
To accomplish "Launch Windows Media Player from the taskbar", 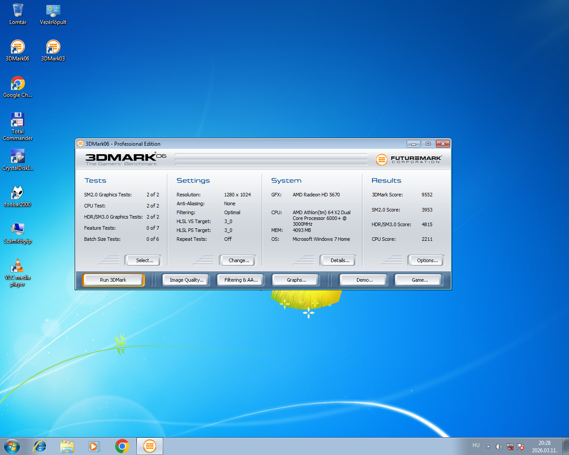I will tap(94, 446).
